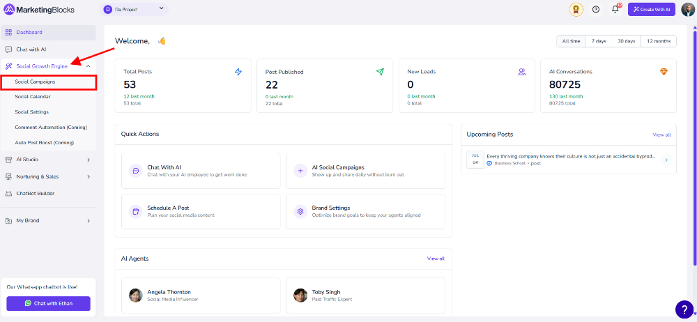The height and width of the screenshot is (322, 697).
Task: Open Social Calendar submenu item
Action: (x=33, y=96)
